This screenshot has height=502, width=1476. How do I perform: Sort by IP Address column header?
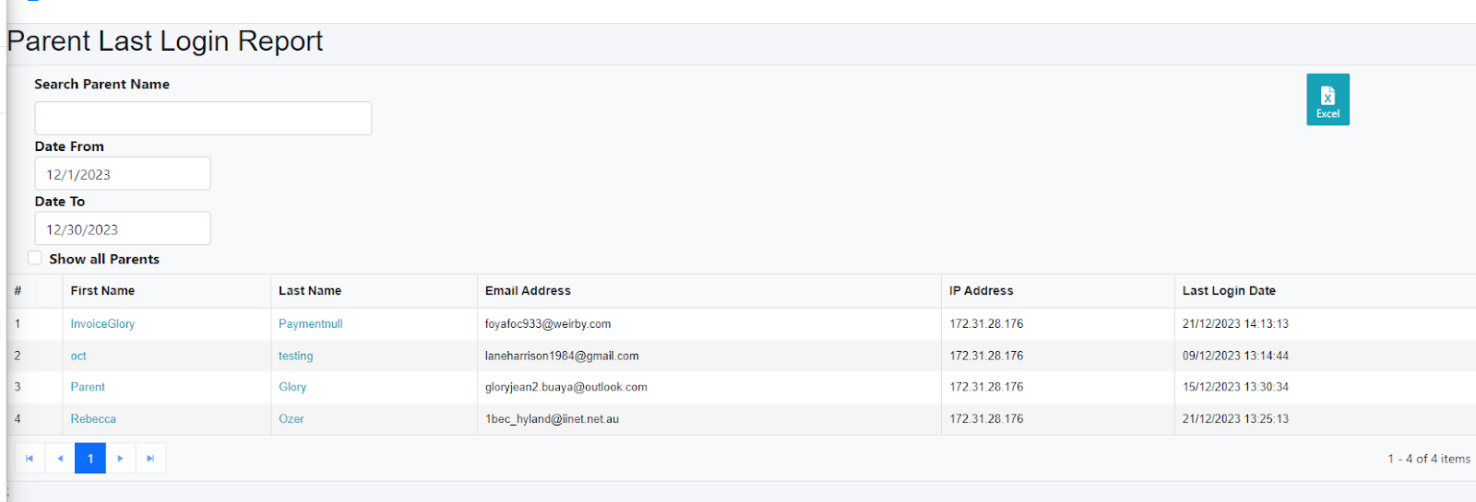(x=981, y=291)
